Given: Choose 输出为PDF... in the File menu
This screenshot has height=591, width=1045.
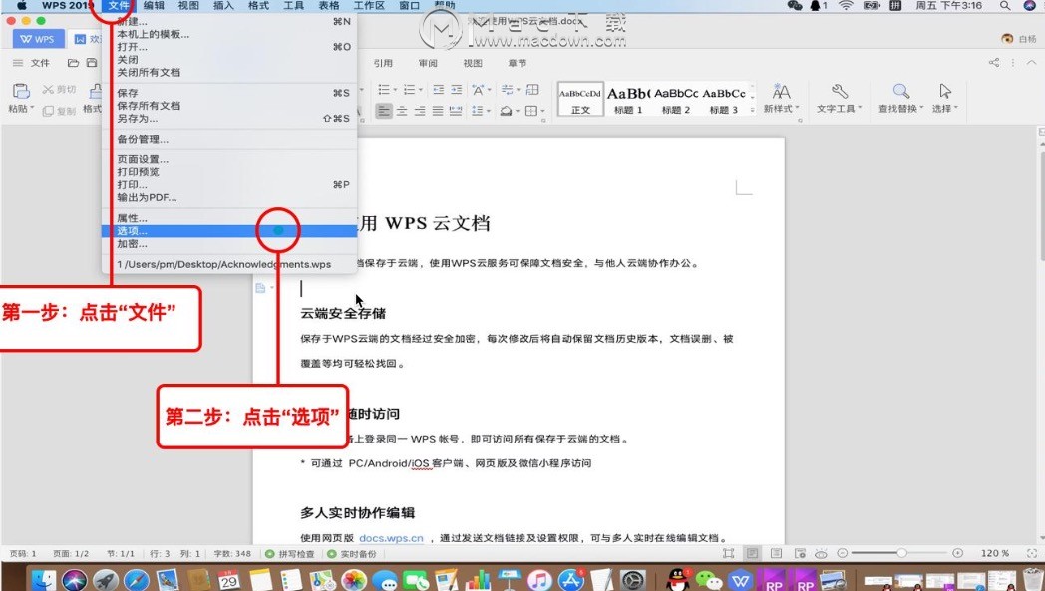Looking at the screenshot, I should 229,198.
